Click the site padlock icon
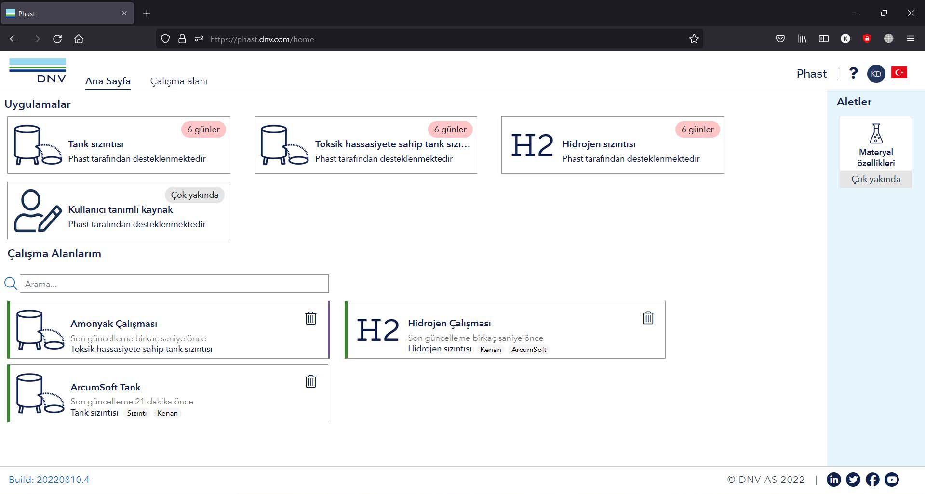This screenshot has height=494, width=925. pyautogui.click(x=182, y=39)
